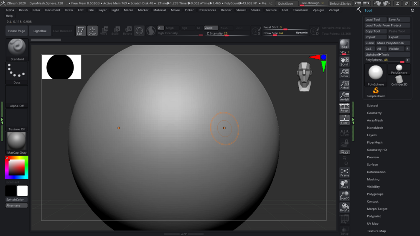Toggle the Dynamic draw size option
The image size is (420, 236).
click(x=302, y=33)
